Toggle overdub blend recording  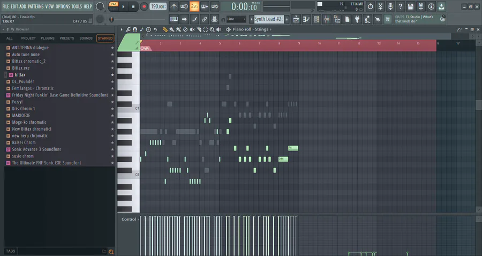[205, 6]
